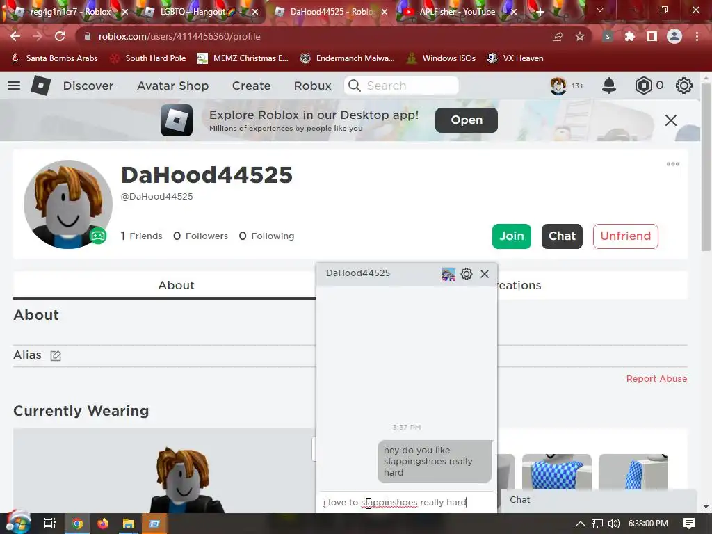Open File Explorer from the taskbar
The width and height of the screenshot is (712, 534).
[x=129, y=524]
